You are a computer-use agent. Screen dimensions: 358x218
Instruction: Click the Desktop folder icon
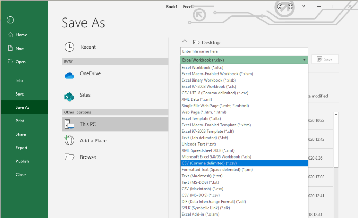point(196,42)
